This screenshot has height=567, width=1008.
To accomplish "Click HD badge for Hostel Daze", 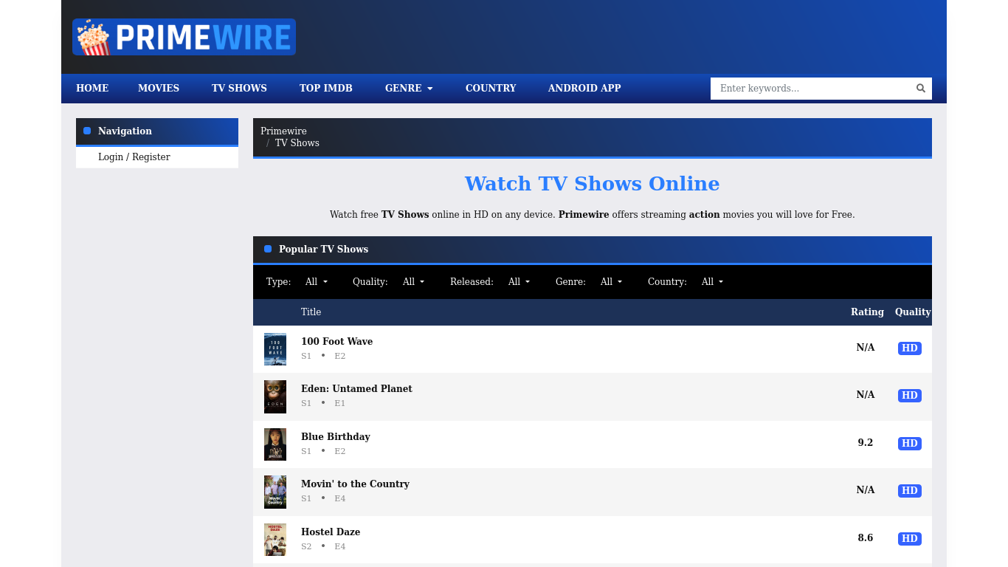I will click(x=910, y=539).
